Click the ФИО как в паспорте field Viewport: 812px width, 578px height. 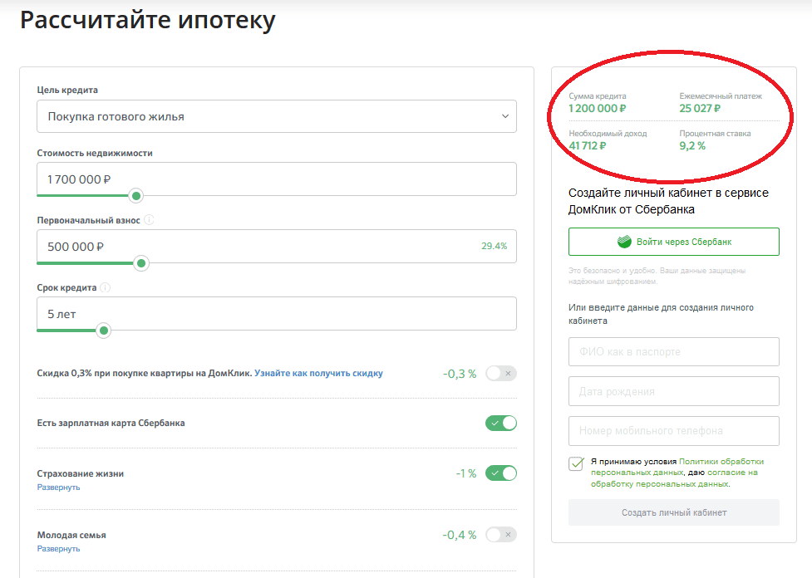[674, 352]
